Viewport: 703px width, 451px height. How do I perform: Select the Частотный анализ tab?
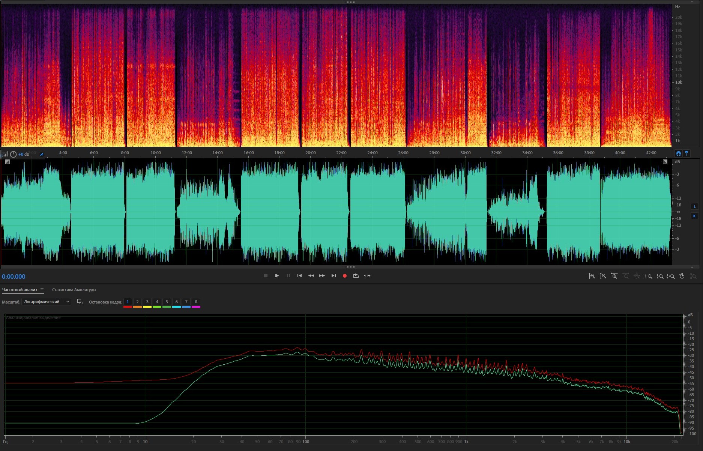[20, 290]
